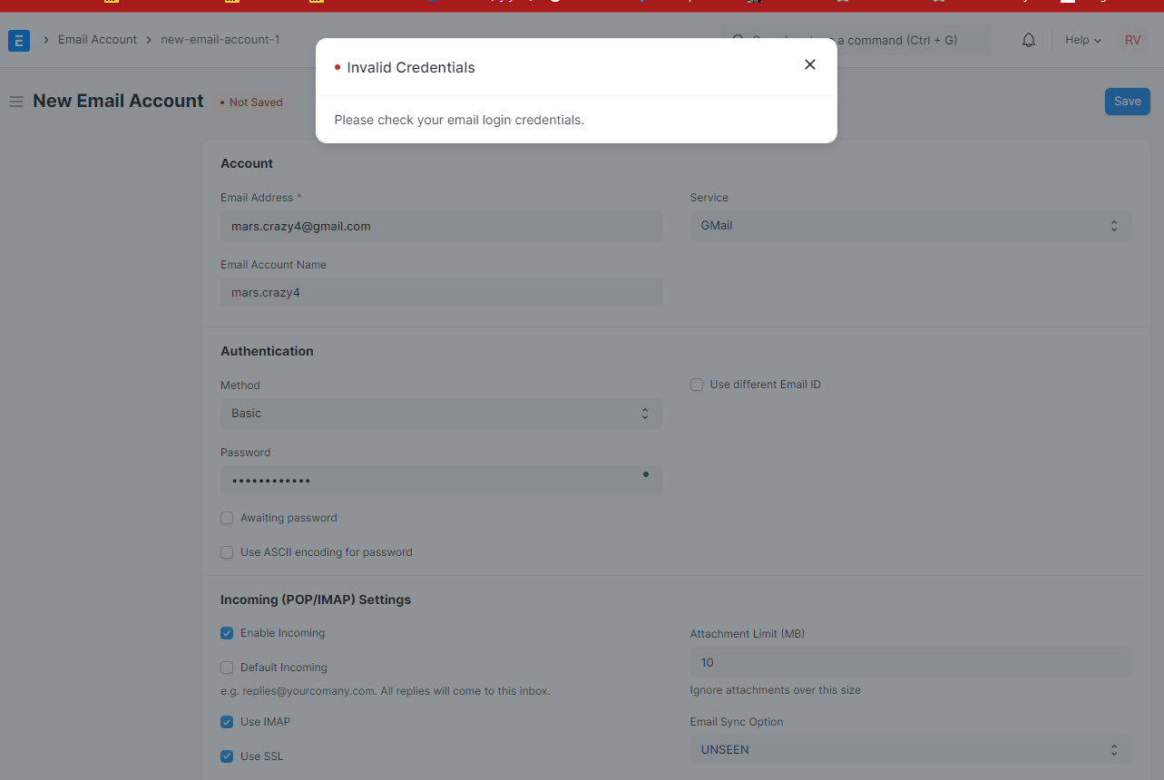Dismiss the Invalid Credentials dialog
Image resolution: width=1164 pixels, height=780 pixels.
pyautogui.click(x=809, y=64)
